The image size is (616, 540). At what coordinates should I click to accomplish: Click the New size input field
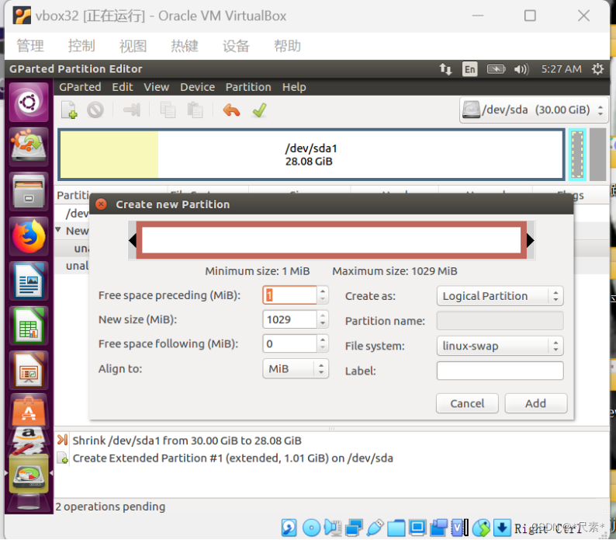(289, 319)
